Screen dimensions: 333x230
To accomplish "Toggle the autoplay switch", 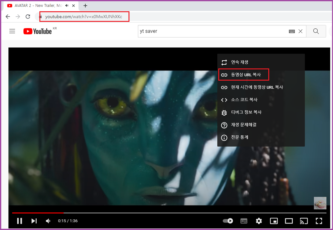I will click(228, 221).
